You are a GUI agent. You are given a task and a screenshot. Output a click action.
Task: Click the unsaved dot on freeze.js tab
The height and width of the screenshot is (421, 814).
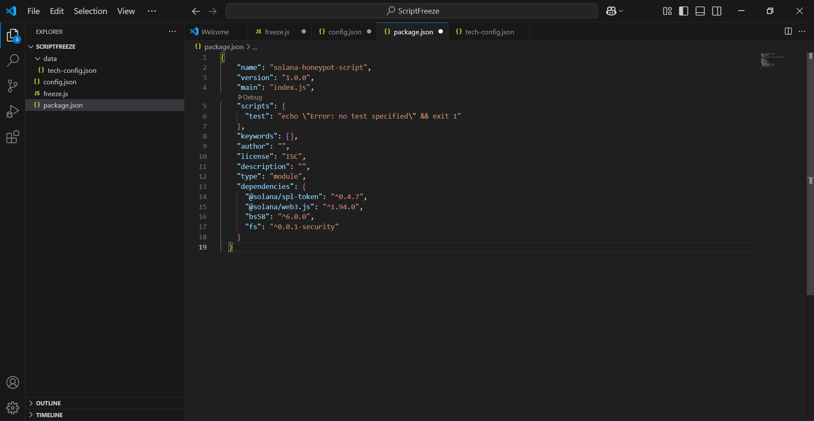pyautogui.click(x=304, y=31)
